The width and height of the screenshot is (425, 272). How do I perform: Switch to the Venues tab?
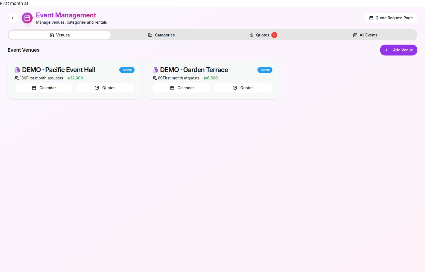click(60, 35)
